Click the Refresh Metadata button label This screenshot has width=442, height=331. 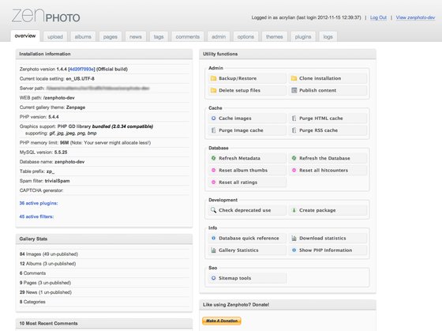click(x=239, y=158)
